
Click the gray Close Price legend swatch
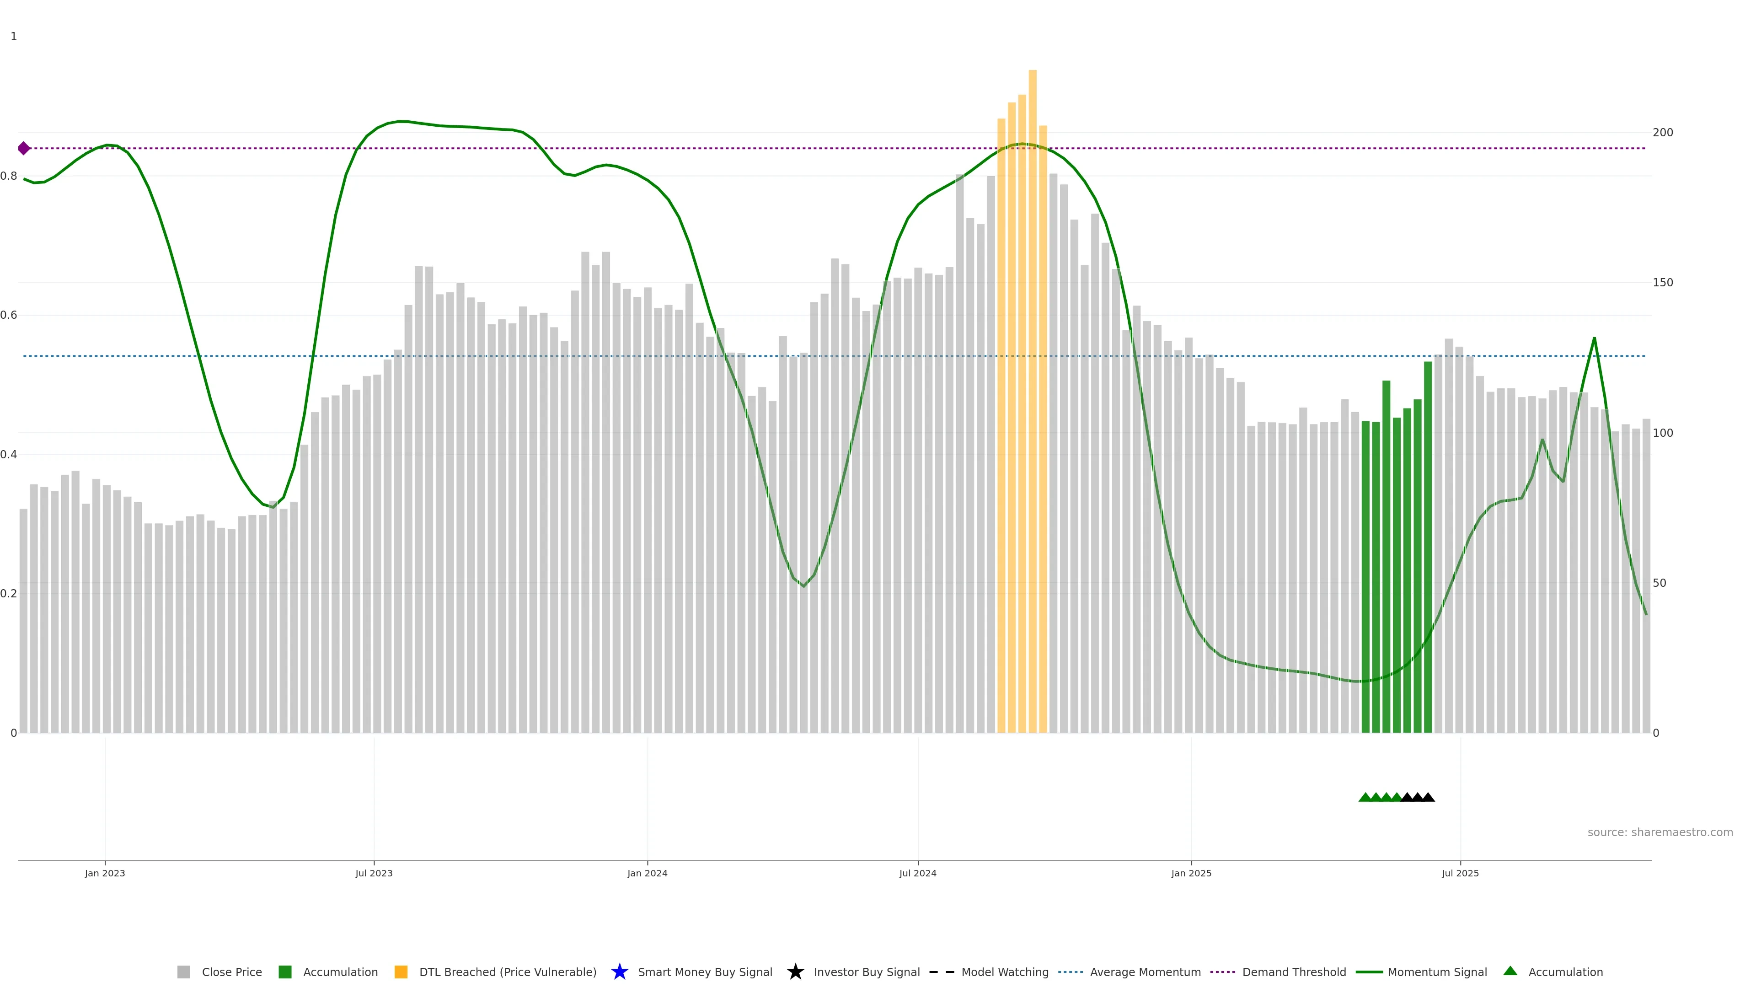point(183,972)
